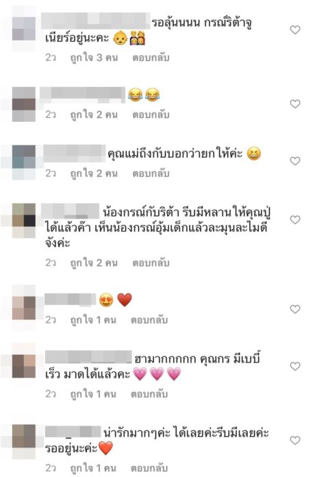
Task: Like the heart-eyes and red heart emoji comment
Action: 295,309
